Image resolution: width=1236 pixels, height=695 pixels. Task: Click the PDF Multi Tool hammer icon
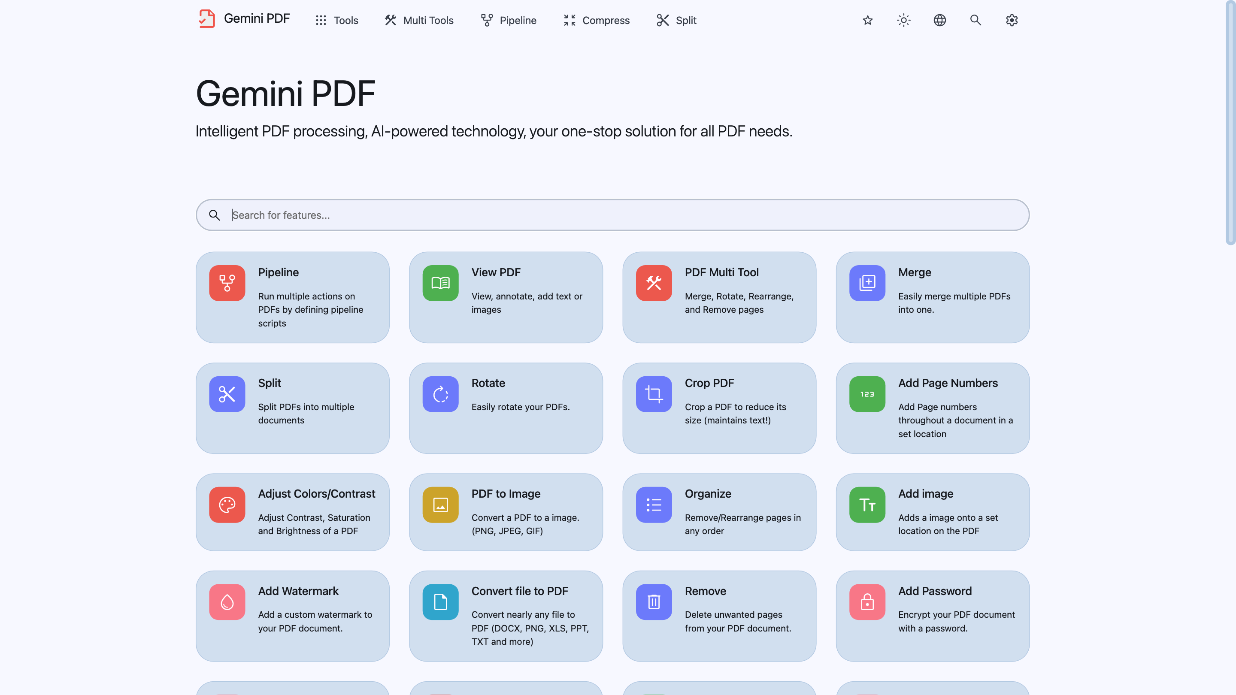[654, 283]
